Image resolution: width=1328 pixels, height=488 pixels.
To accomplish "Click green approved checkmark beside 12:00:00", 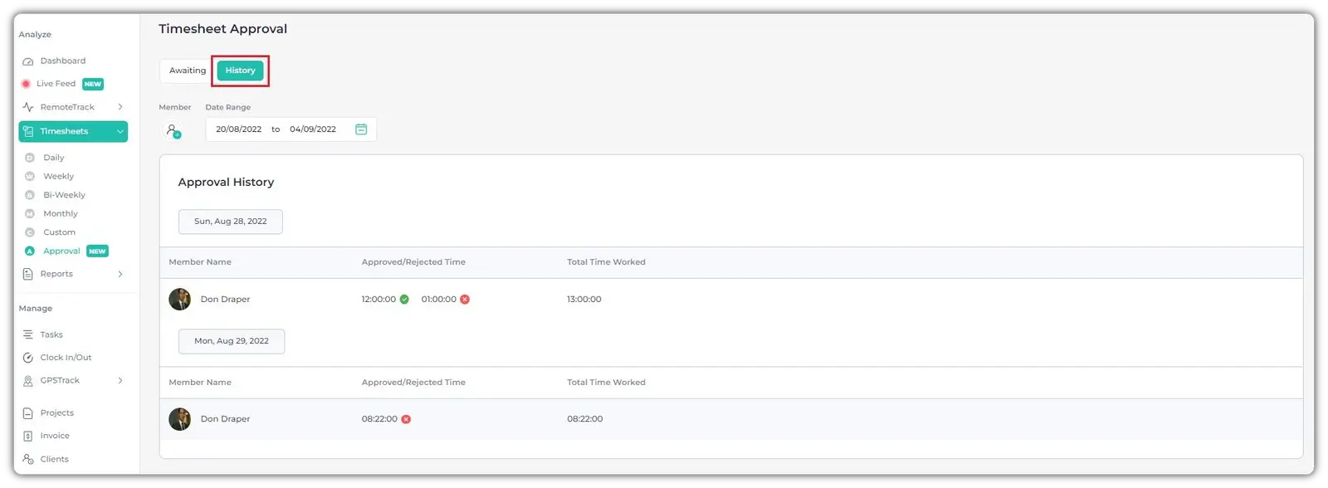I will [x=404, y=300].
